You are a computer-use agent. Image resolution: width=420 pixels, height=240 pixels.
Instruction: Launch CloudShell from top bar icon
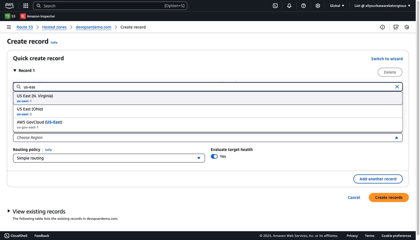275,6
